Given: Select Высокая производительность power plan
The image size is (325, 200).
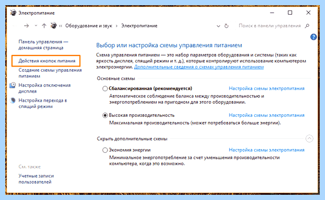Looking at the screenshot, I should [105, 115].
